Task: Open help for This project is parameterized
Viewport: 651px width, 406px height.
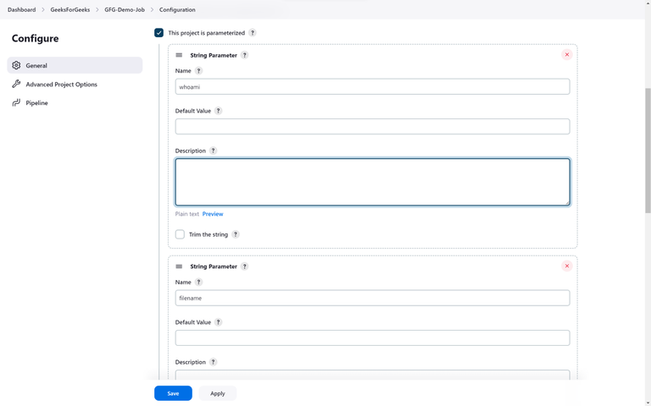Action: [253, 33]
